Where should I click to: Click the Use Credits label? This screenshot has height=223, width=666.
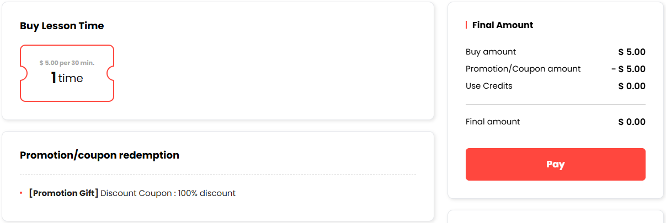pyautogui.click(x=489, y=86)
